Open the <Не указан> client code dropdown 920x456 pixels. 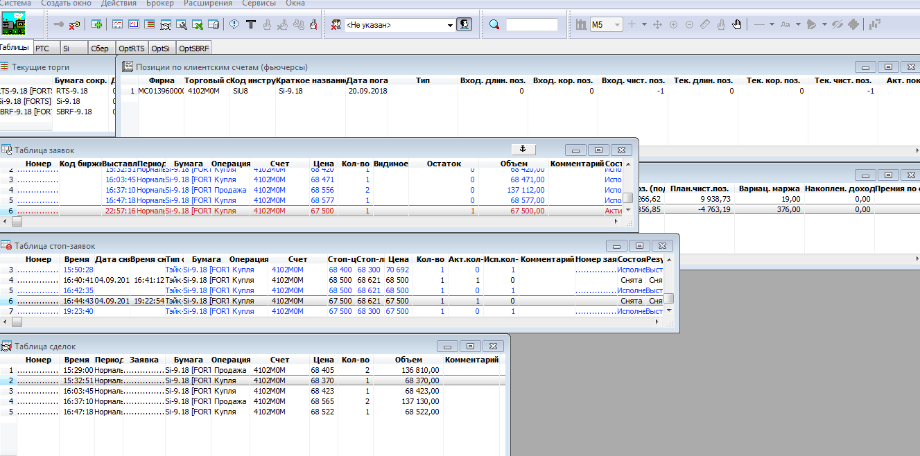click(x=450, y=25)
